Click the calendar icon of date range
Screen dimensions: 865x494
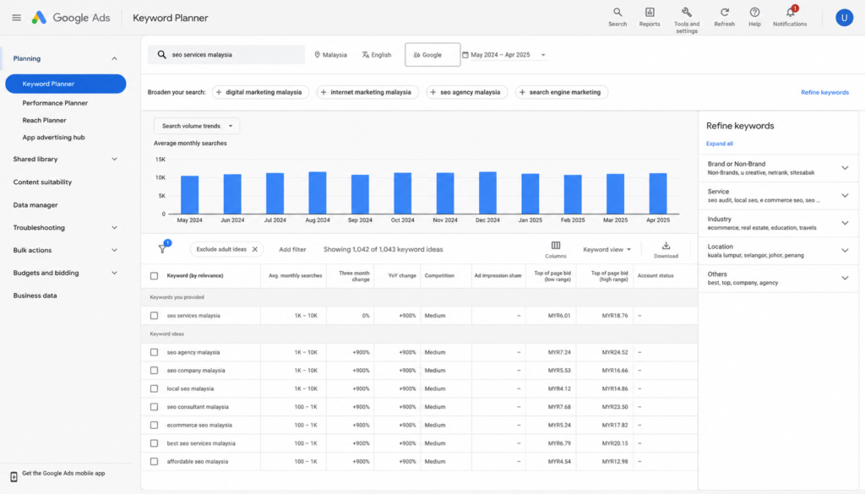coord(465,55)
